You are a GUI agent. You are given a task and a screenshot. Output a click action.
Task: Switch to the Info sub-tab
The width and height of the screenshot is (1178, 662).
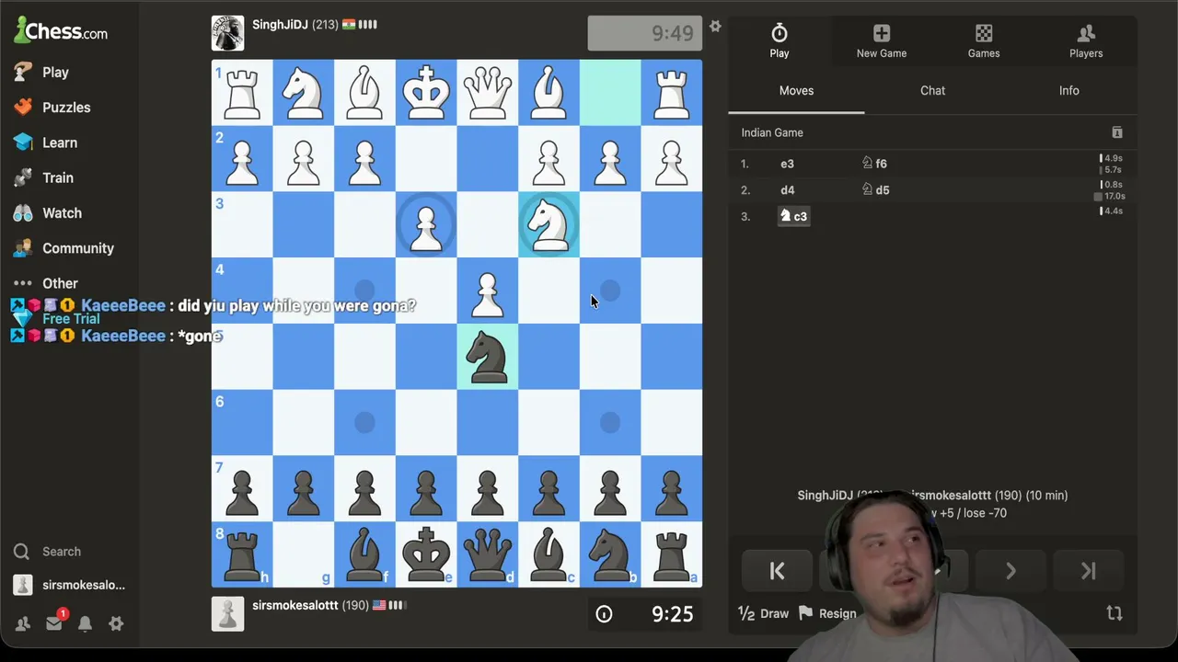click(1068, 90)
